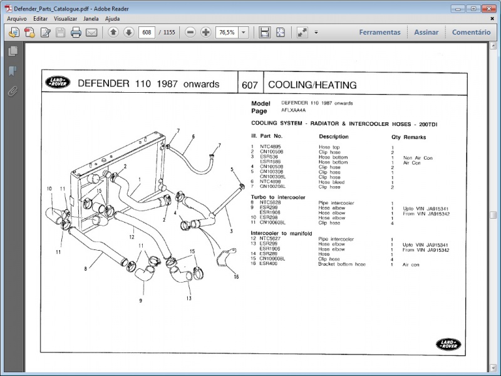501x376 pixels.
Task: Click the Intercooler to manifold subheading
Action: tap(281, 233)
